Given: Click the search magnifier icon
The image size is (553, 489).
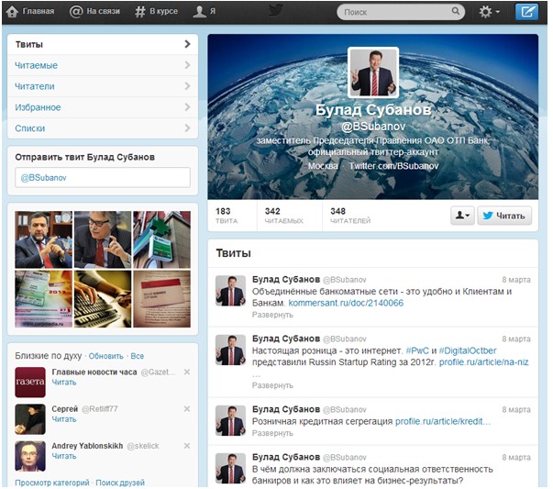Looking at the screenshot, I should [456, 13].
